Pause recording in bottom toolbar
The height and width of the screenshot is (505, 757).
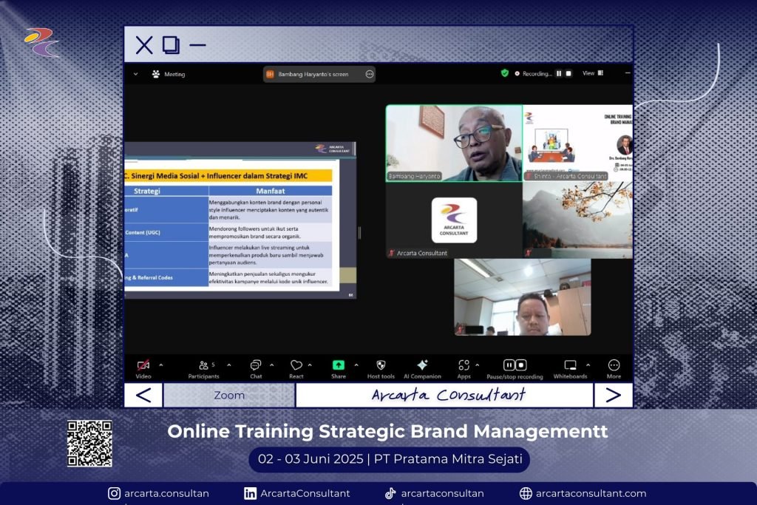tap(509, 365)
